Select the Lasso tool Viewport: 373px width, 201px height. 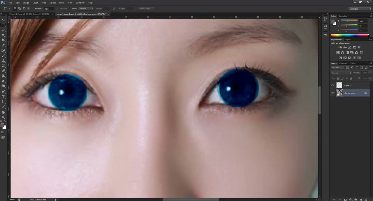3,30
